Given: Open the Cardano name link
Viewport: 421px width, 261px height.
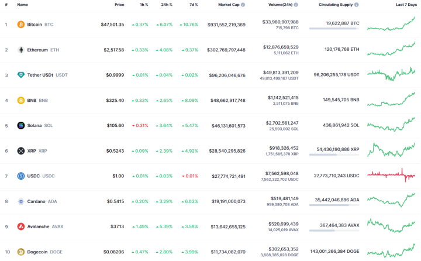Looking at the screenshot, I should [x=36, y=201].
